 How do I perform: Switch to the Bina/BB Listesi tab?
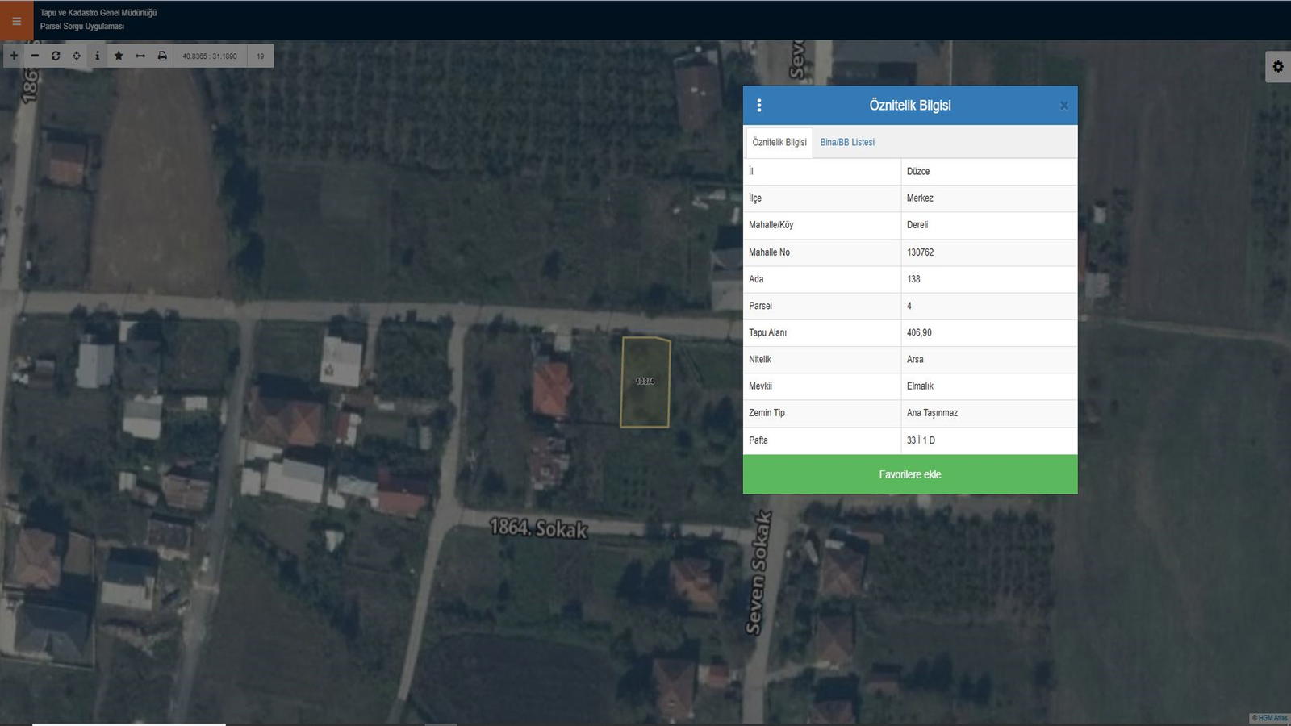click(x=847, y=143)
